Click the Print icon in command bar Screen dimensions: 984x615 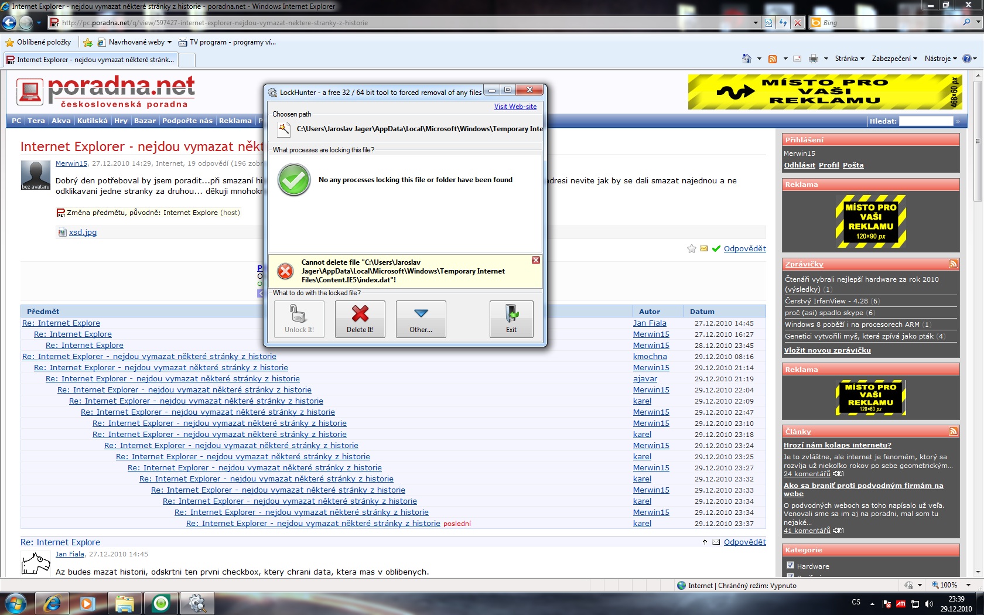[x=814, y=59]
